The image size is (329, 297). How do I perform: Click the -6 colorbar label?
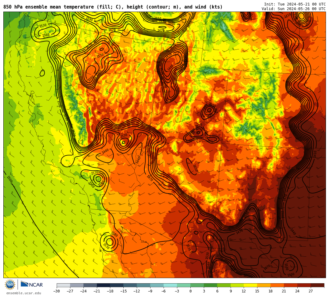point(164,291)
